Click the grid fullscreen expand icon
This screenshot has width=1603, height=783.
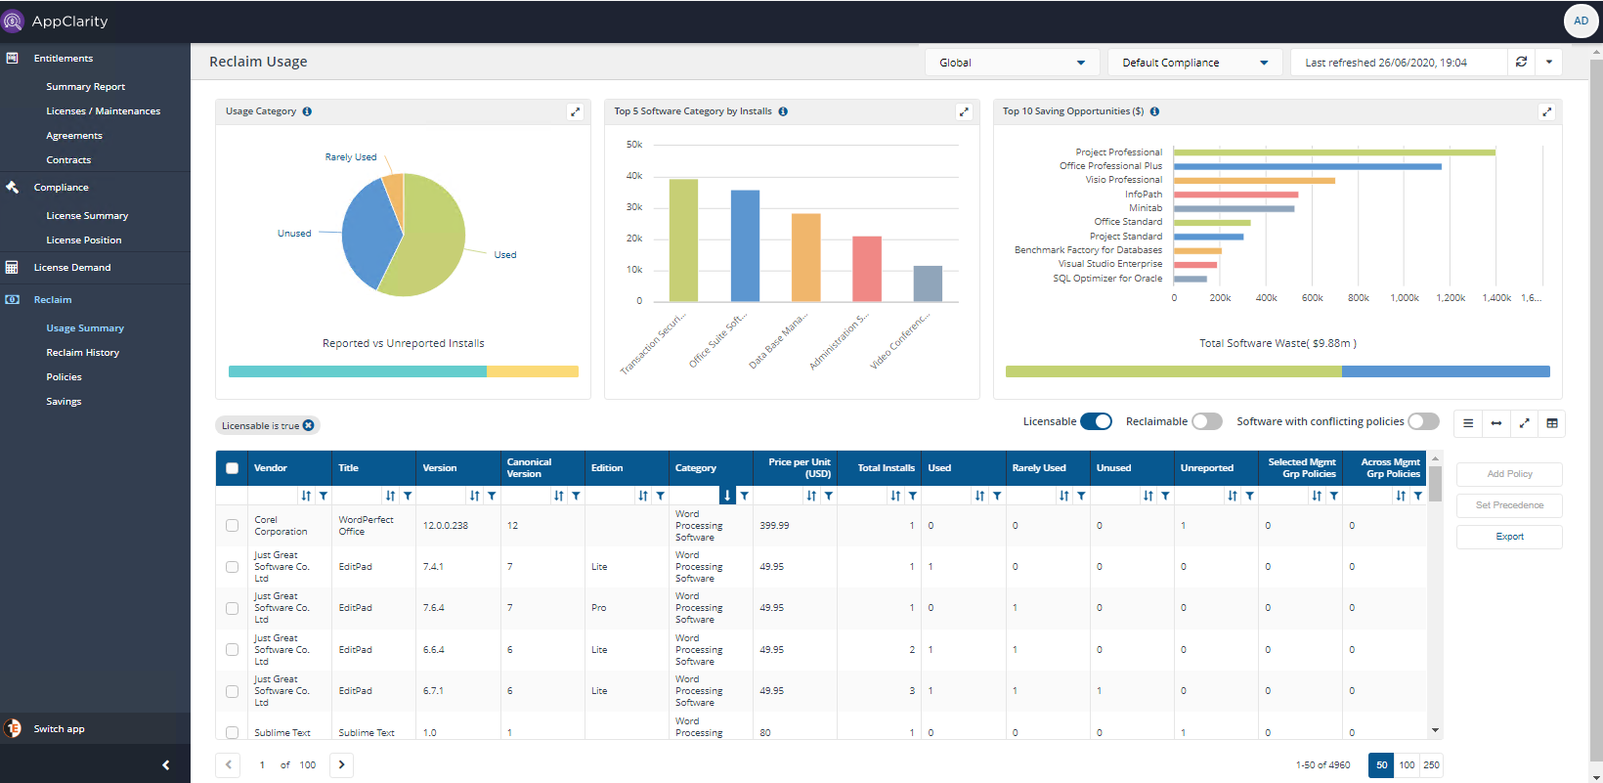pyautogui.click(x=1524, y=423)
